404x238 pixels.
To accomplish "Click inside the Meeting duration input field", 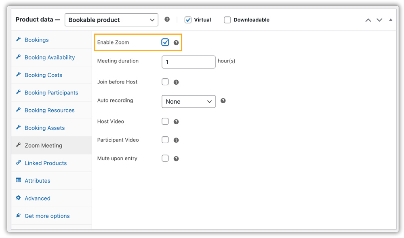I will click(x=188, y=62).
